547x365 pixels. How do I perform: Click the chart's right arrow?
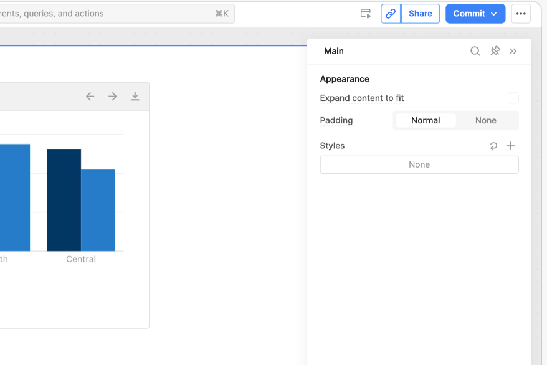point(113,97)
